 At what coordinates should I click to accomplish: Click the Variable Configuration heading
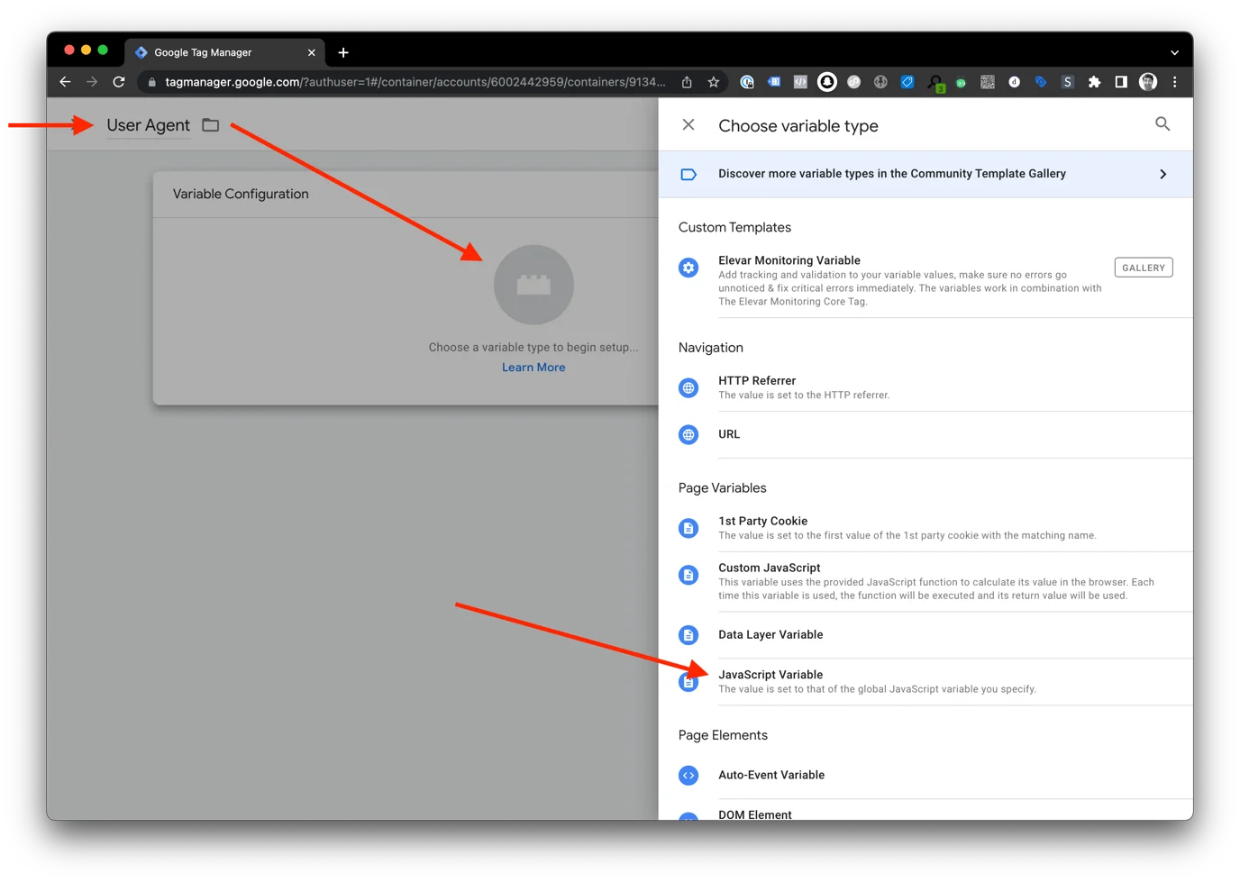pyautogui.click(x=241, y=194)
